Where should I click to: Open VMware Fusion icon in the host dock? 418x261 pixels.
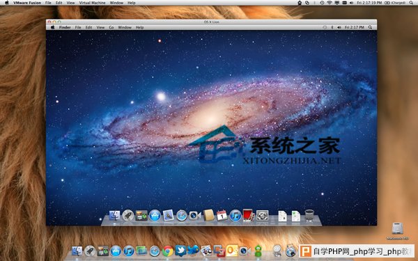click(219, 251)
